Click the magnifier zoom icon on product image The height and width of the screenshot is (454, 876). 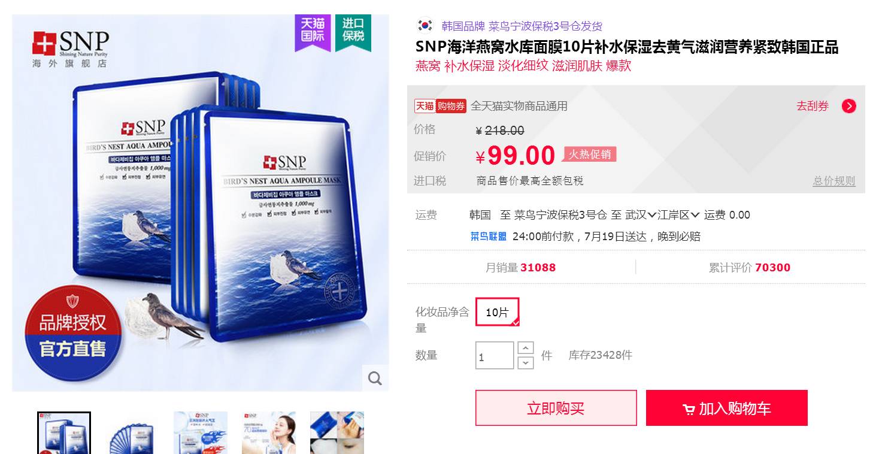[375, 378]
